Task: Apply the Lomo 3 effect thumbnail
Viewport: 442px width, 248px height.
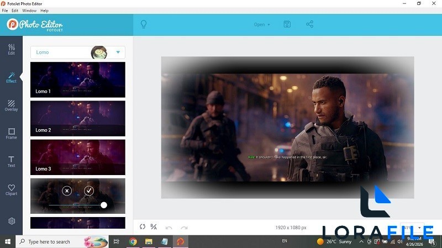Action: tap(78, 157)
